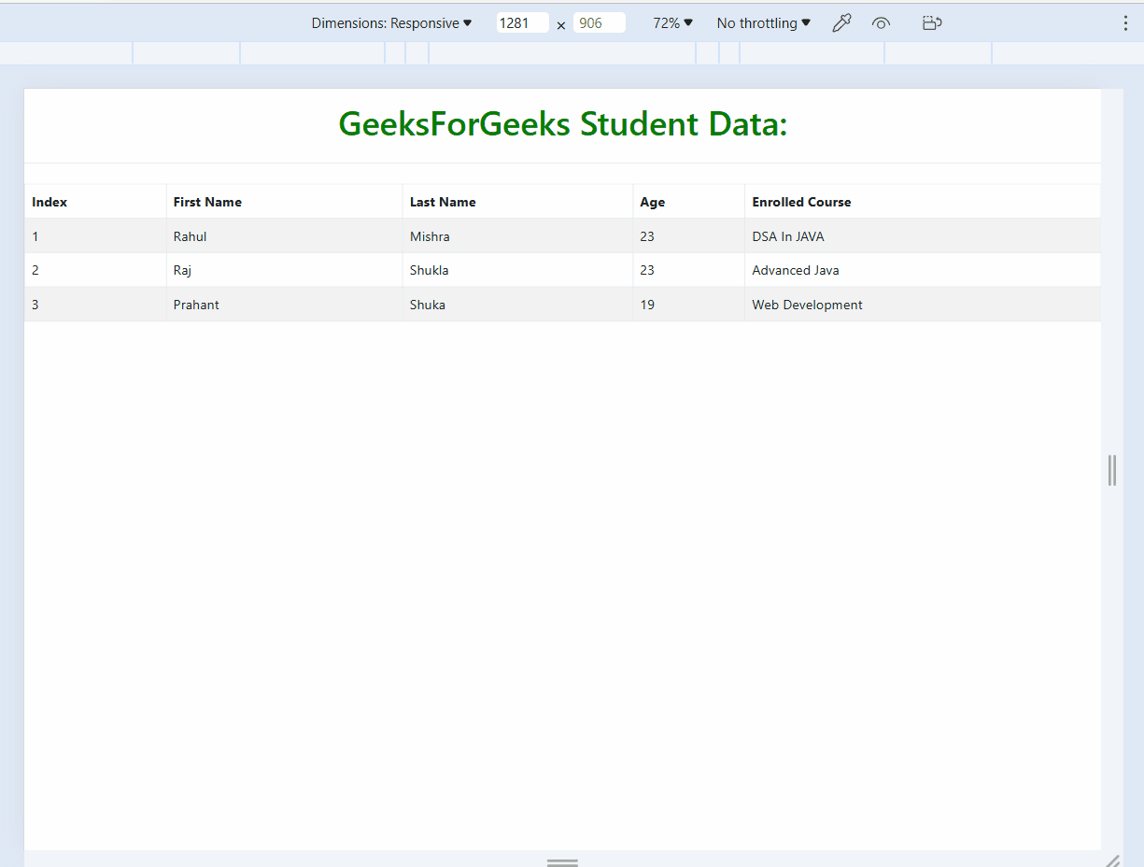Click the Web Development cell

pos(923,305)
